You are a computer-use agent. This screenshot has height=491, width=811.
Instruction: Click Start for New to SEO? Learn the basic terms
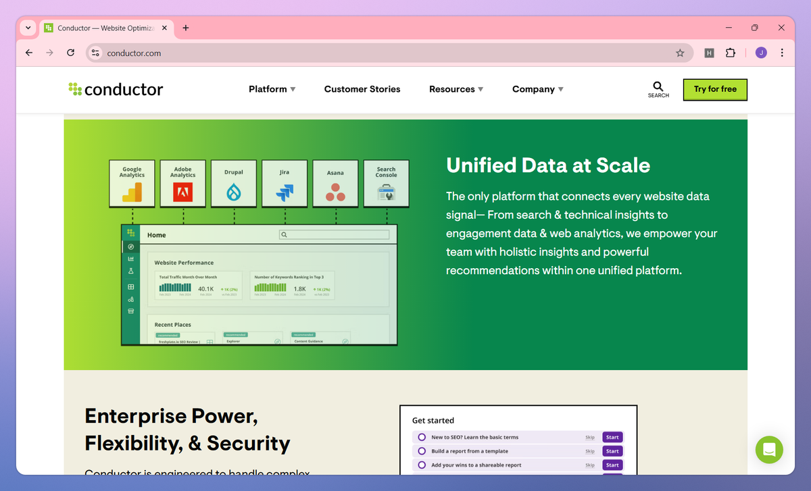(612, 437)
